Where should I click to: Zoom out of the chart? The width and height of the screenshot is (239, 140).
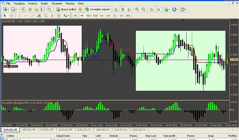[143, 10]
